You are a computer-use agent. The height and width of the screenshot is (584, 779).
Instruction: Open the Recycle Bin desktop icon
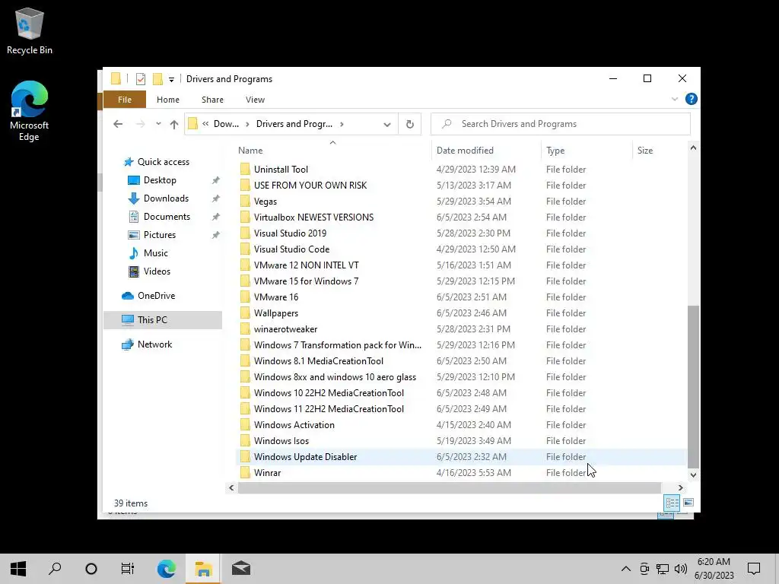(30, 30)
